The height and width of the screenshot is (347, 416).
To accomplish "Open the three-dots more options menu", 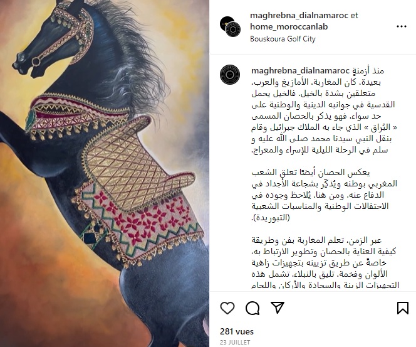I will pyautogui.click(x=402, y=26).
